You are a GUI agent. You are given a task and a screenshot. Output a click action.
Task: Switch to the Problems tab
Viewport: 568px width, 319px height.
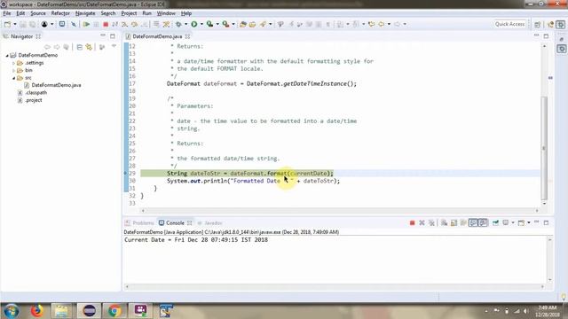click(140, 222)
